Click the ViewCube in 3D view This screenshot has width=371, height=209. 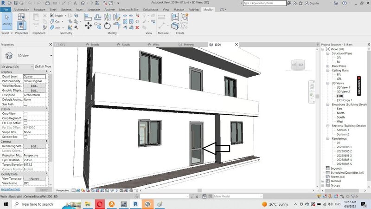(297, 64)
